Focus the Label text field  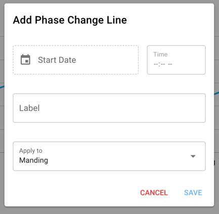(109, 108)
